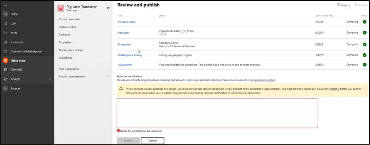The image size is (370, 145).
Task: Open MPN in left navigation
Action: click(14, 33)
